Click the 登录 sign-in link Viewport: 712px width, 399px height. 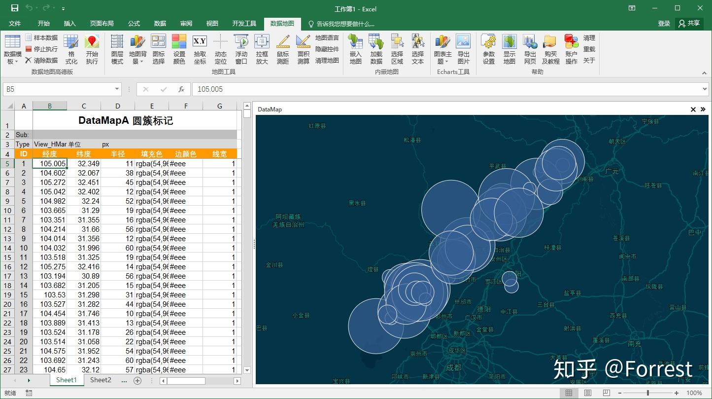pyautogui.click(x=664, y=24)
